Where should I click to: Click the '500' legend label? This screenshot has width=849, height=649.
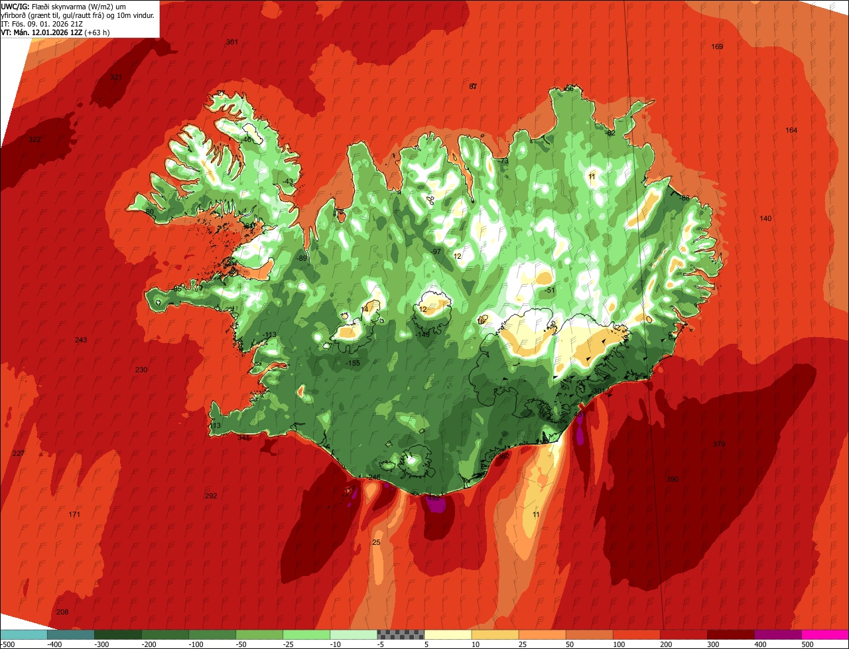tap(809, 644)
